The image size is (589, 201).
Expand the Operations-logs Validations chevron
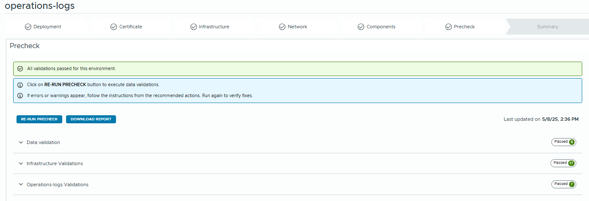[21, 185]
